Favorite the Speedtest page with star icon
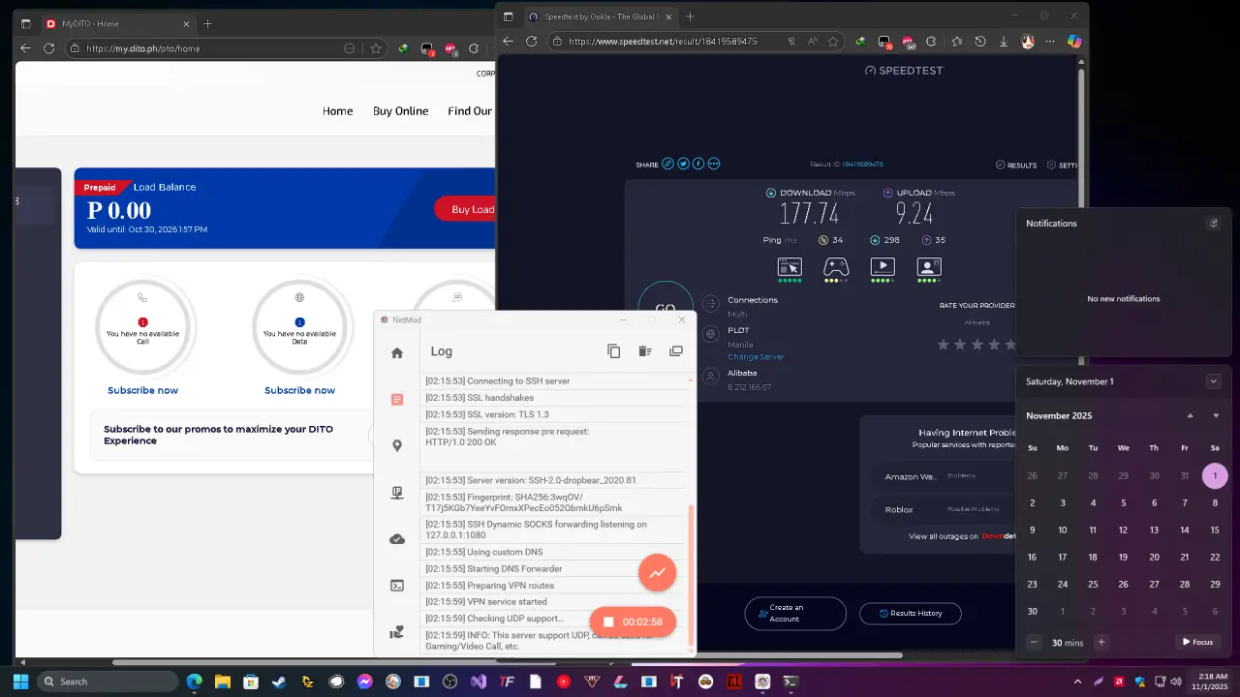The height and width of the screenshot is (697, 1240). [x=833, y=42]
